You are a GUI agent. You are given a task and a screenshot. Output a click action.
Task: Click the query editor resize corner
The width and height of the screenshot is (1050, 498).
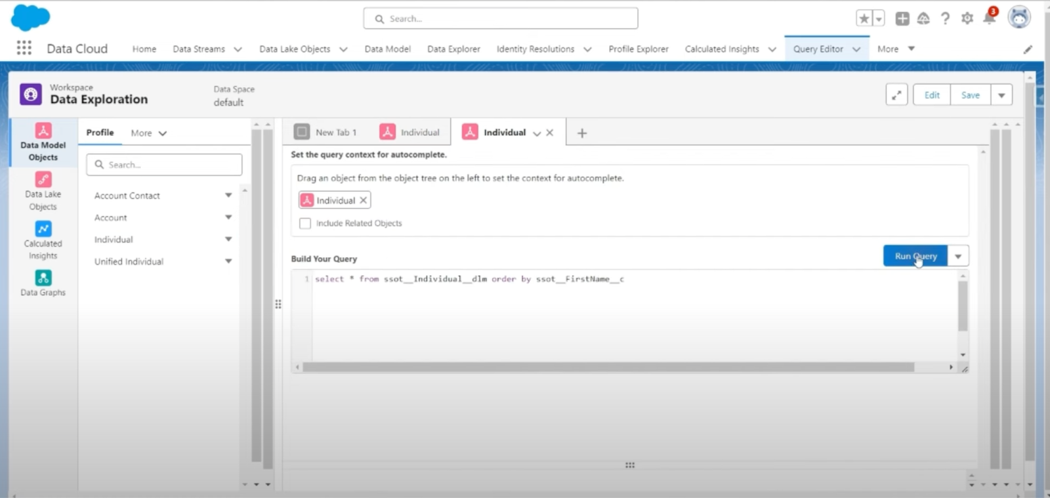965,369
